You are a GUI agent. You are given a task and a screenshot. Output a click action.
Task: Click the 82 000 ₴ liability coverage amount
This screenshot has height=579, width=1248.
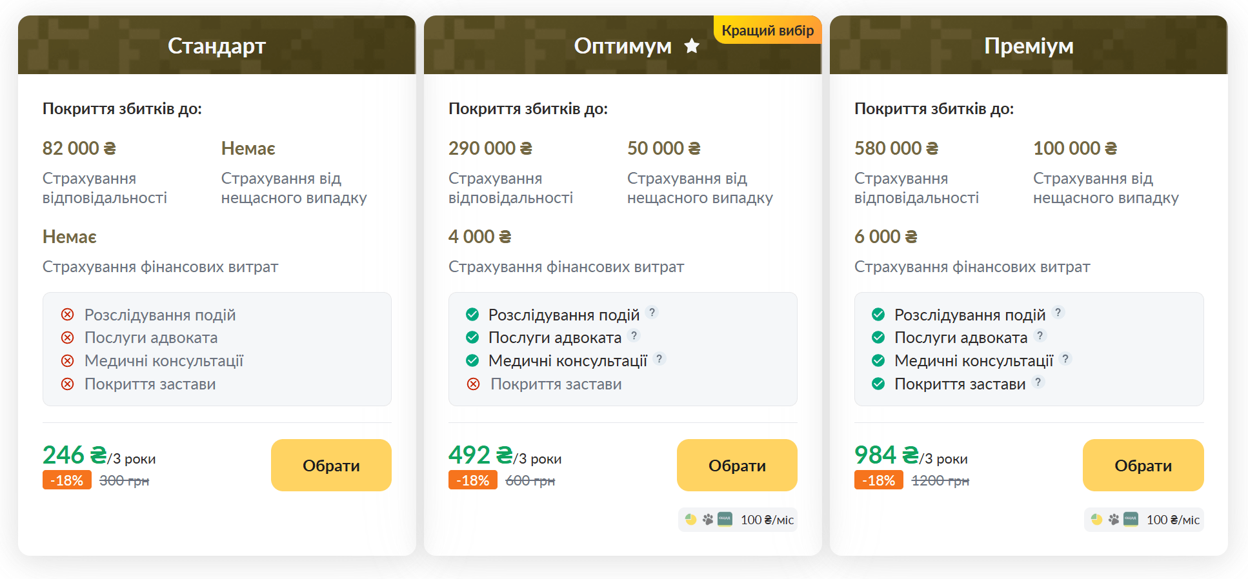pos(79,148)
